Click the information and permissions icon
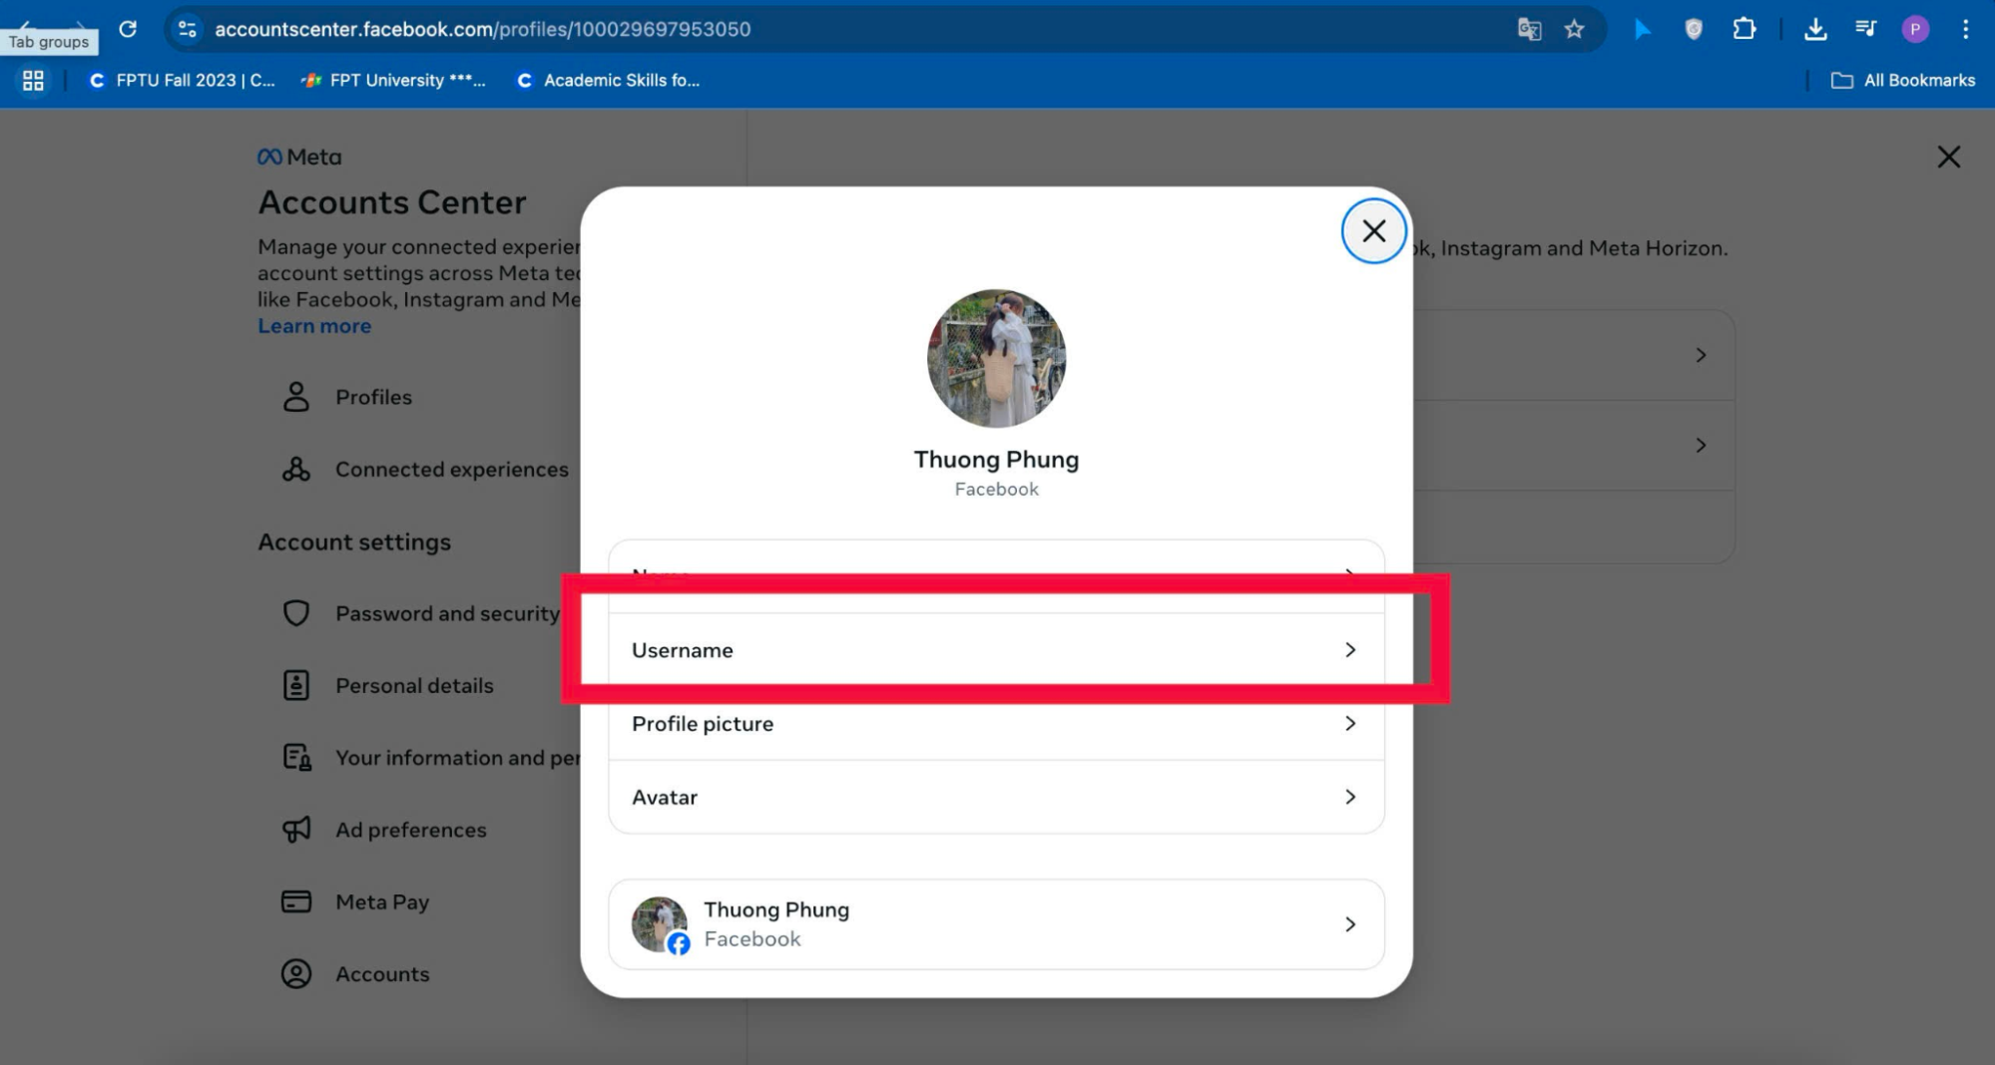 point(296,757)
